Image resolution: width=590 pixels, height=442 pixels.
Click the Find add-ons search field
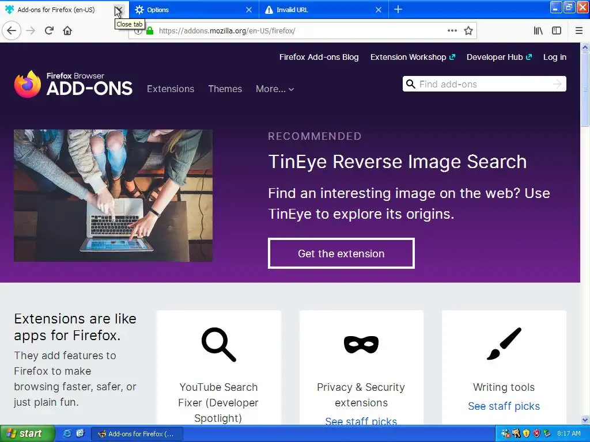point(484,84)
